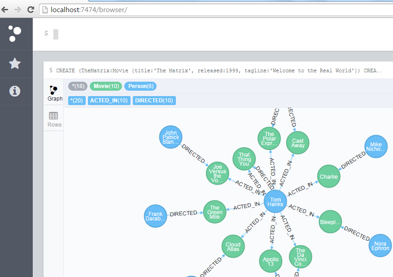The height and width of the screenshot is (277, 393).
Task: Open the Information icon in sidebar
Action: click(15, 91)
